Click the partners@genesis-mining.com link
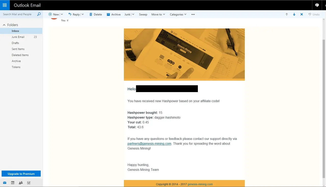 [x=149, y=144]
